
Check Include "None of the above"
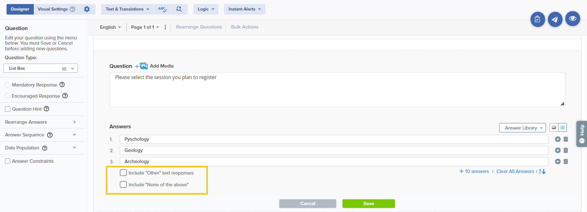coord(123,184)
